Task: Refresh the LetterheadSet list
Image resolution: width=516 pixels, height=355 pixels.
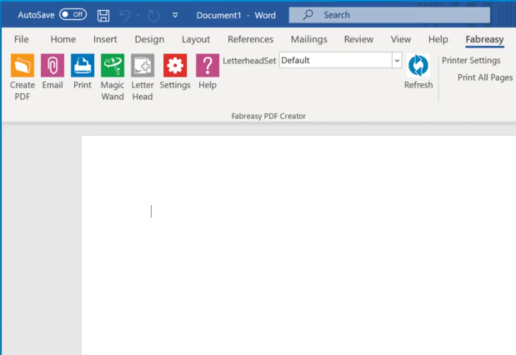Action: tap(418, 66)
